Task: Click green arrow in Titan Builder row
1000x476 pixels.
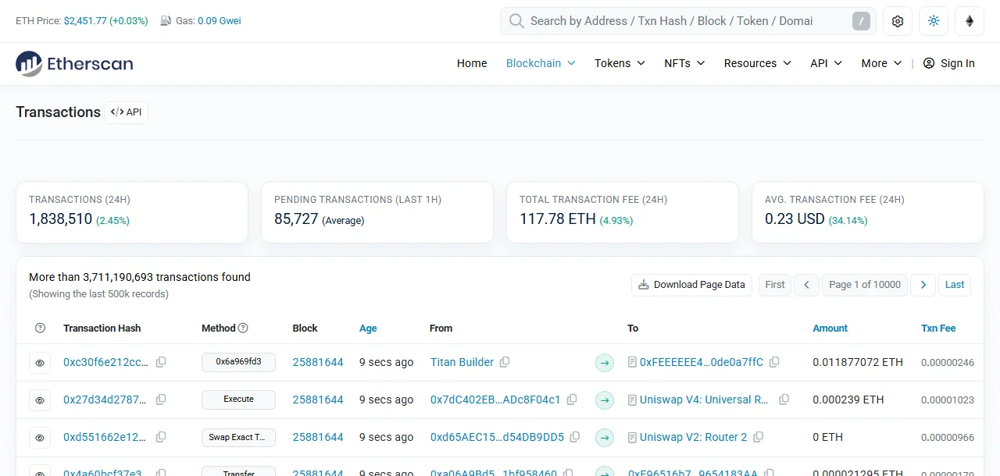Action: [x=605, y=363]
